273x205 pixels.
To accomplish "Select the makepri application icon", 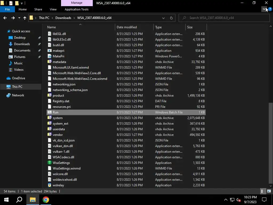I will 50,50.
